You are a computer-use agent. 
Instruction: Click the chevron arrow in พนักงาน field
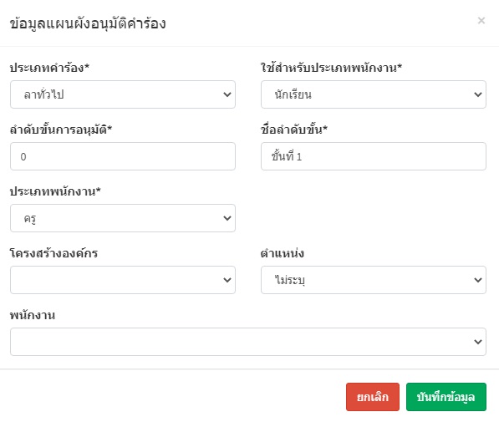click(x=478, y=342)
